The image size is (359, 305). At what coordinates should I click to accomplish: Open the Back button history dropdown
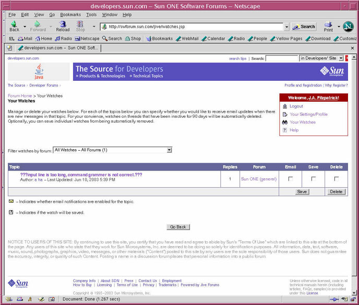click(25, 27)
